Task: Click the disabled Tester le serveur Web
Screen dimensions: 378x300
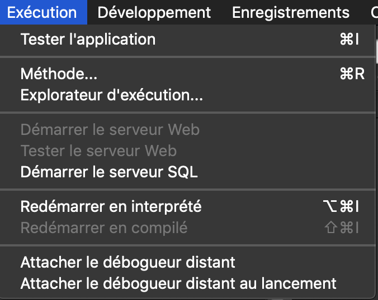Action: coord(98,151)
